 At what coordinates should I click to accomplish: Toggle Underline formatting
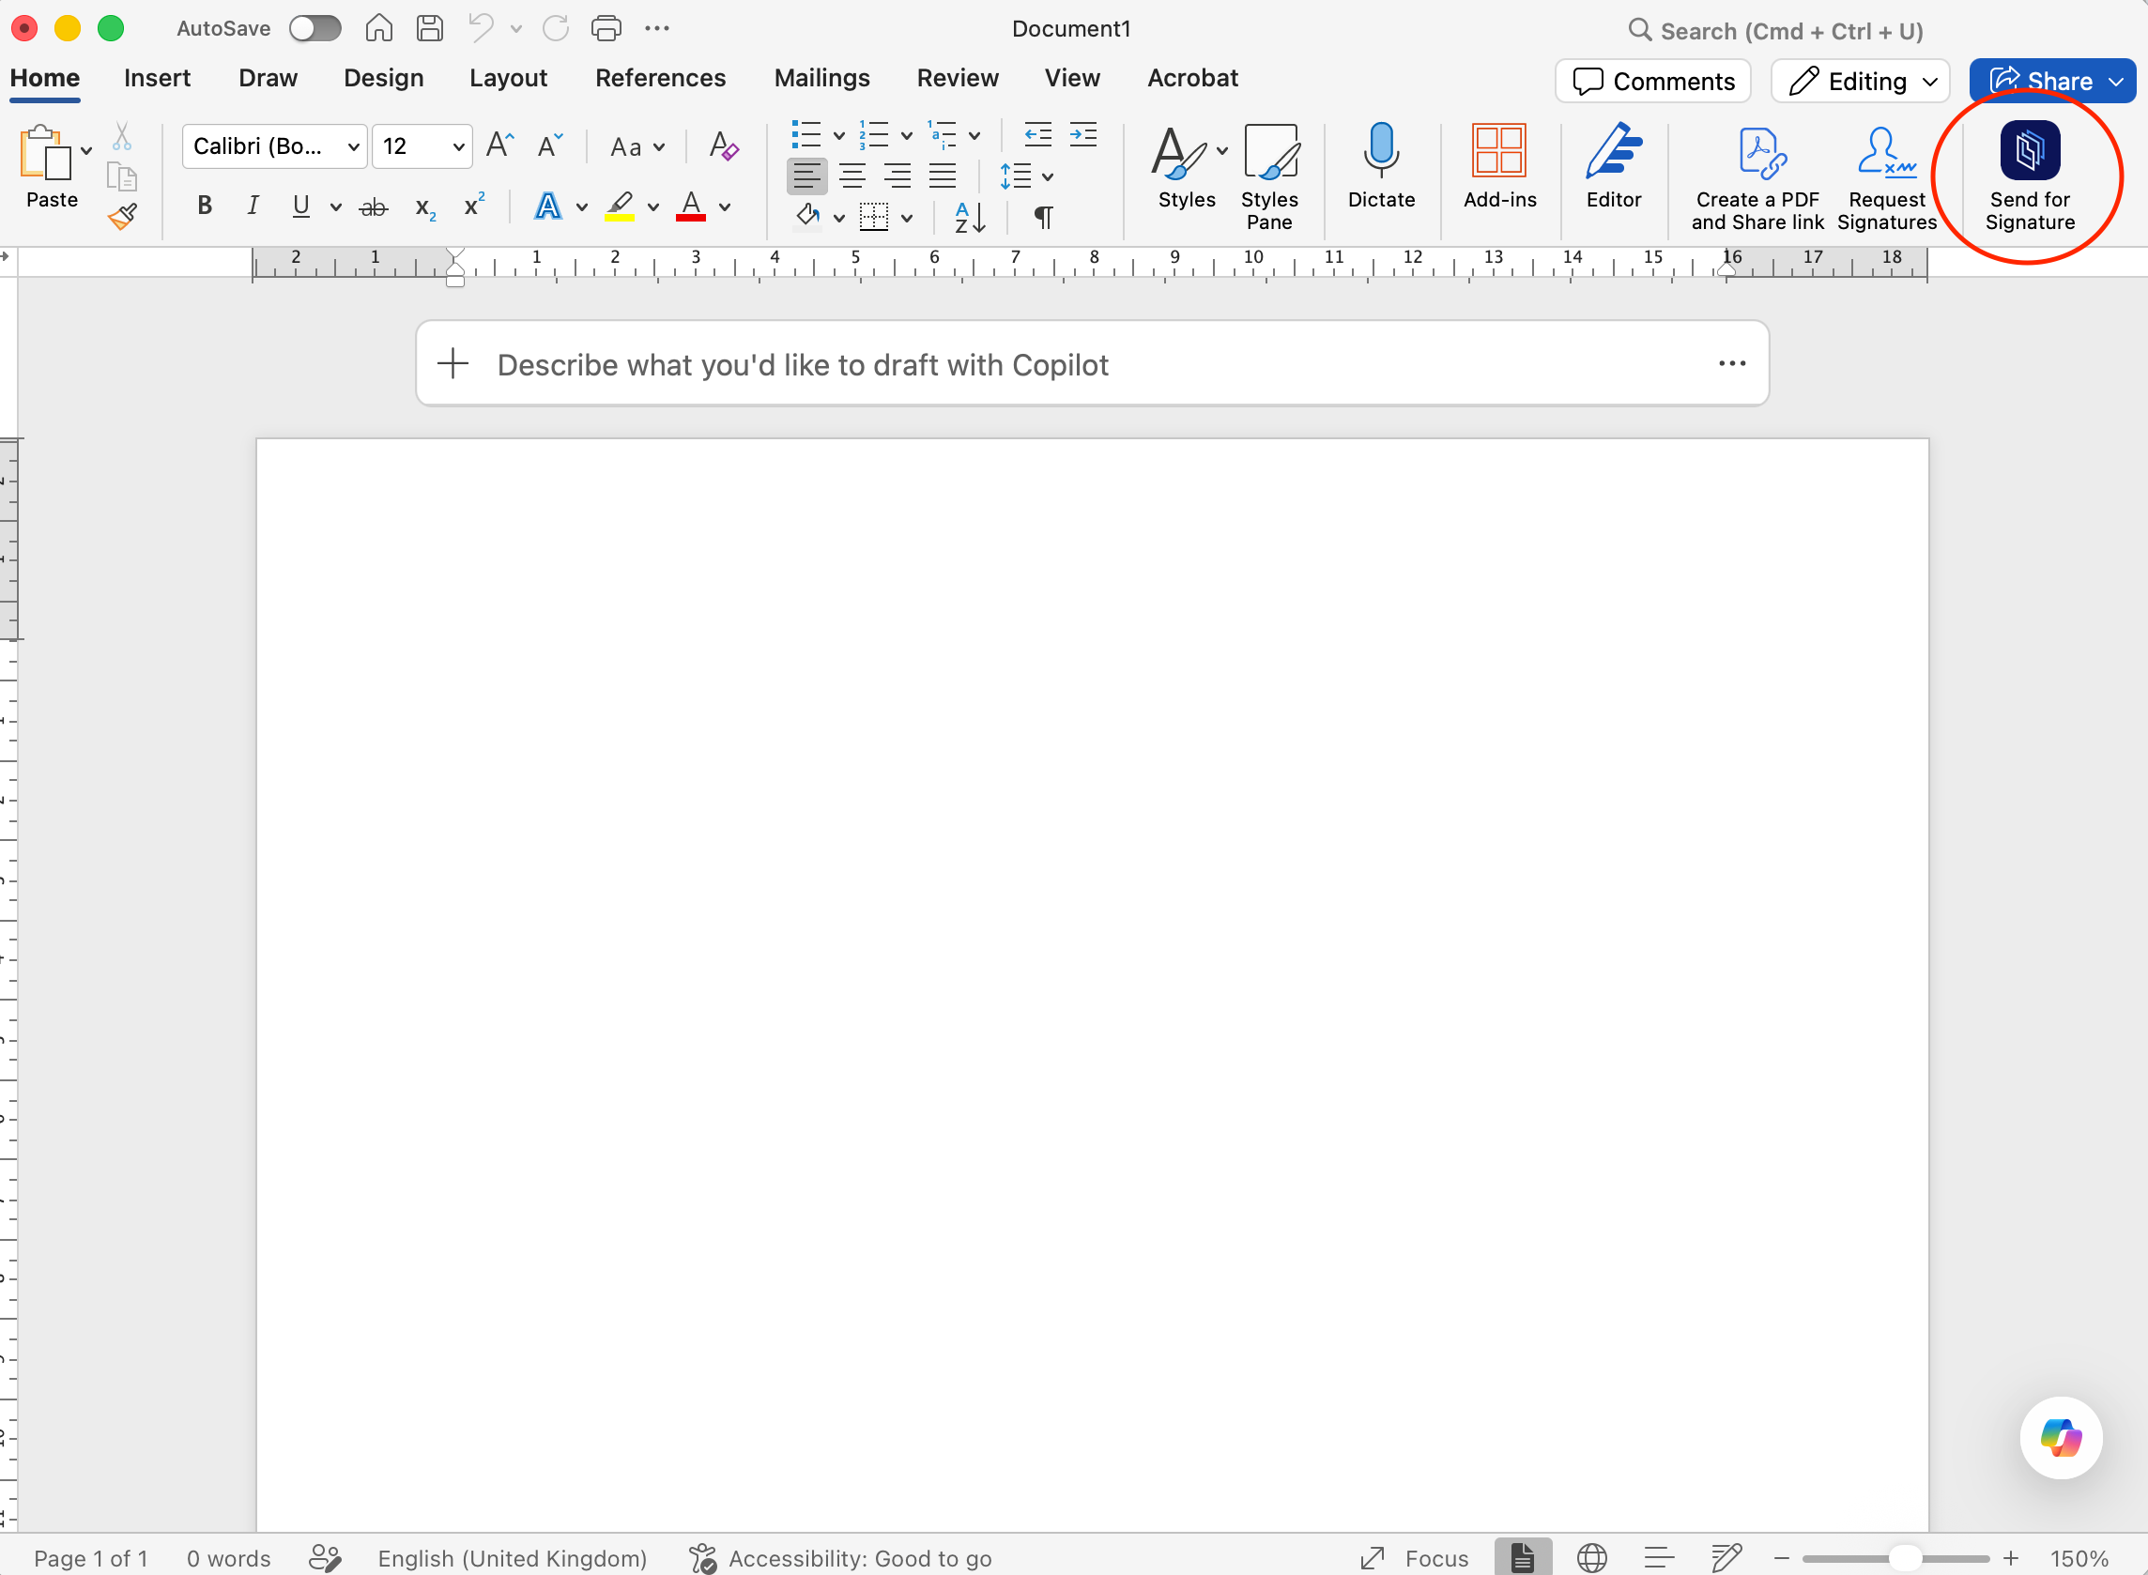(301, 206)
